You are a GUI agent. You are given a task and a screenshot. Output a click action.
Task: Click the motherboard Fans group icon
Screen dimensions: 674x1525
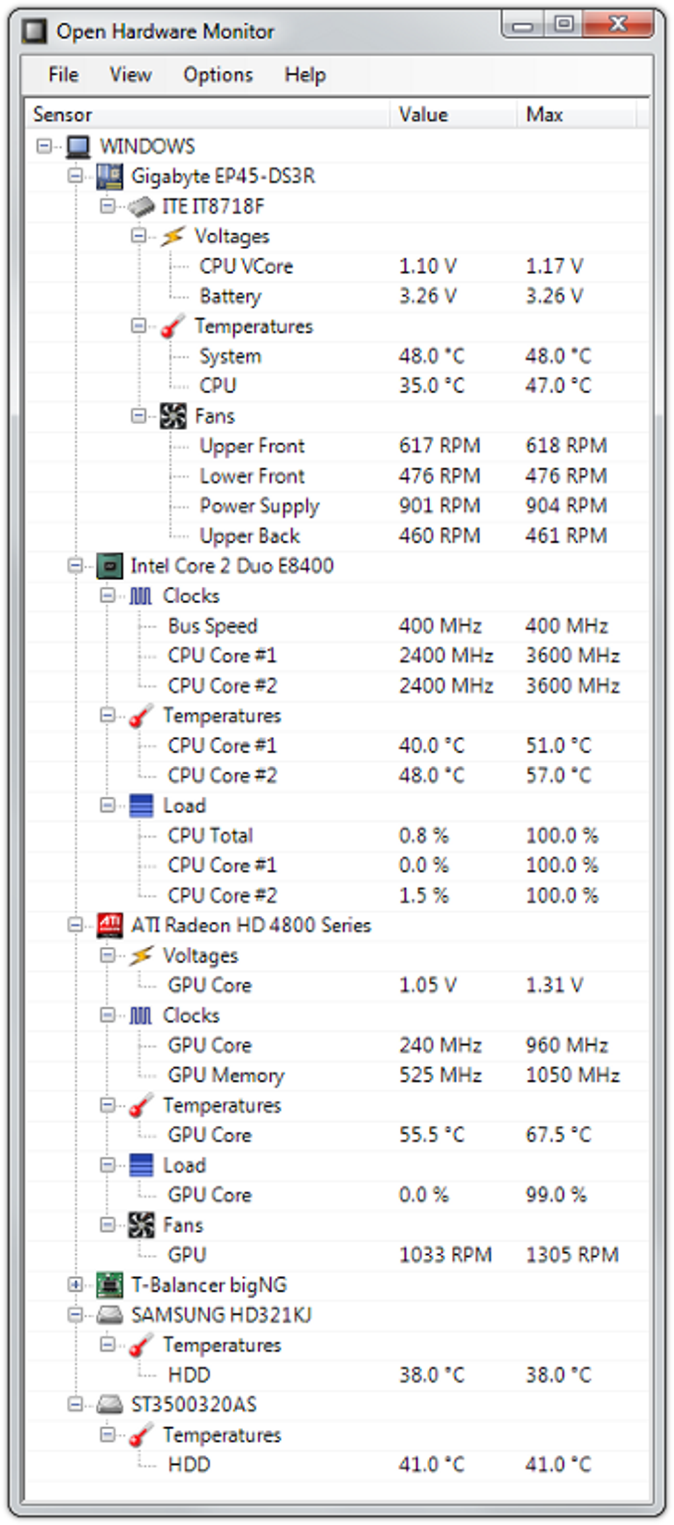(172, 416)
